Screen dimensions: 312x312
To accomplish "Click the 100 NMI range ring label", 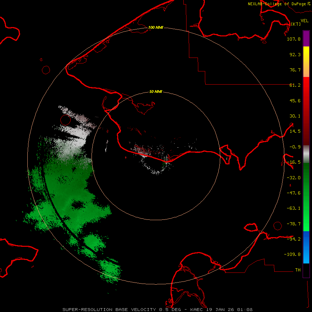I will coord(156,27).
